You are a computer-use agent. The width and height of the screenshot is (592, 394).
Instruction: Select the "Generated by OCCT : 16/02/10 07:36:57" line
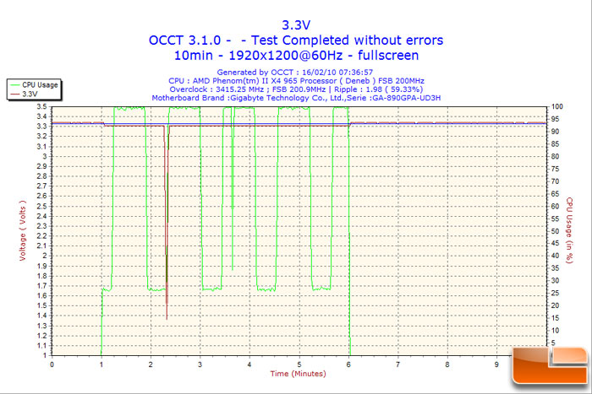(295, 72)
